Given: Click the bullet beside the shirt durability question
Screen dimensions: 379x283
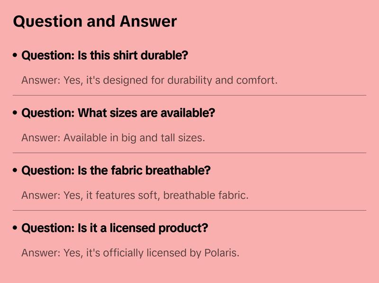Looking at the screenshot, I should 16,56.
